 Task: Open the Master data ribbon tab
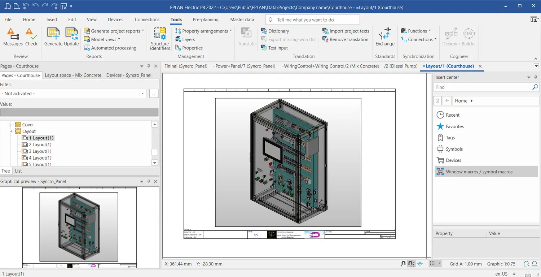[x=242, y=20]
